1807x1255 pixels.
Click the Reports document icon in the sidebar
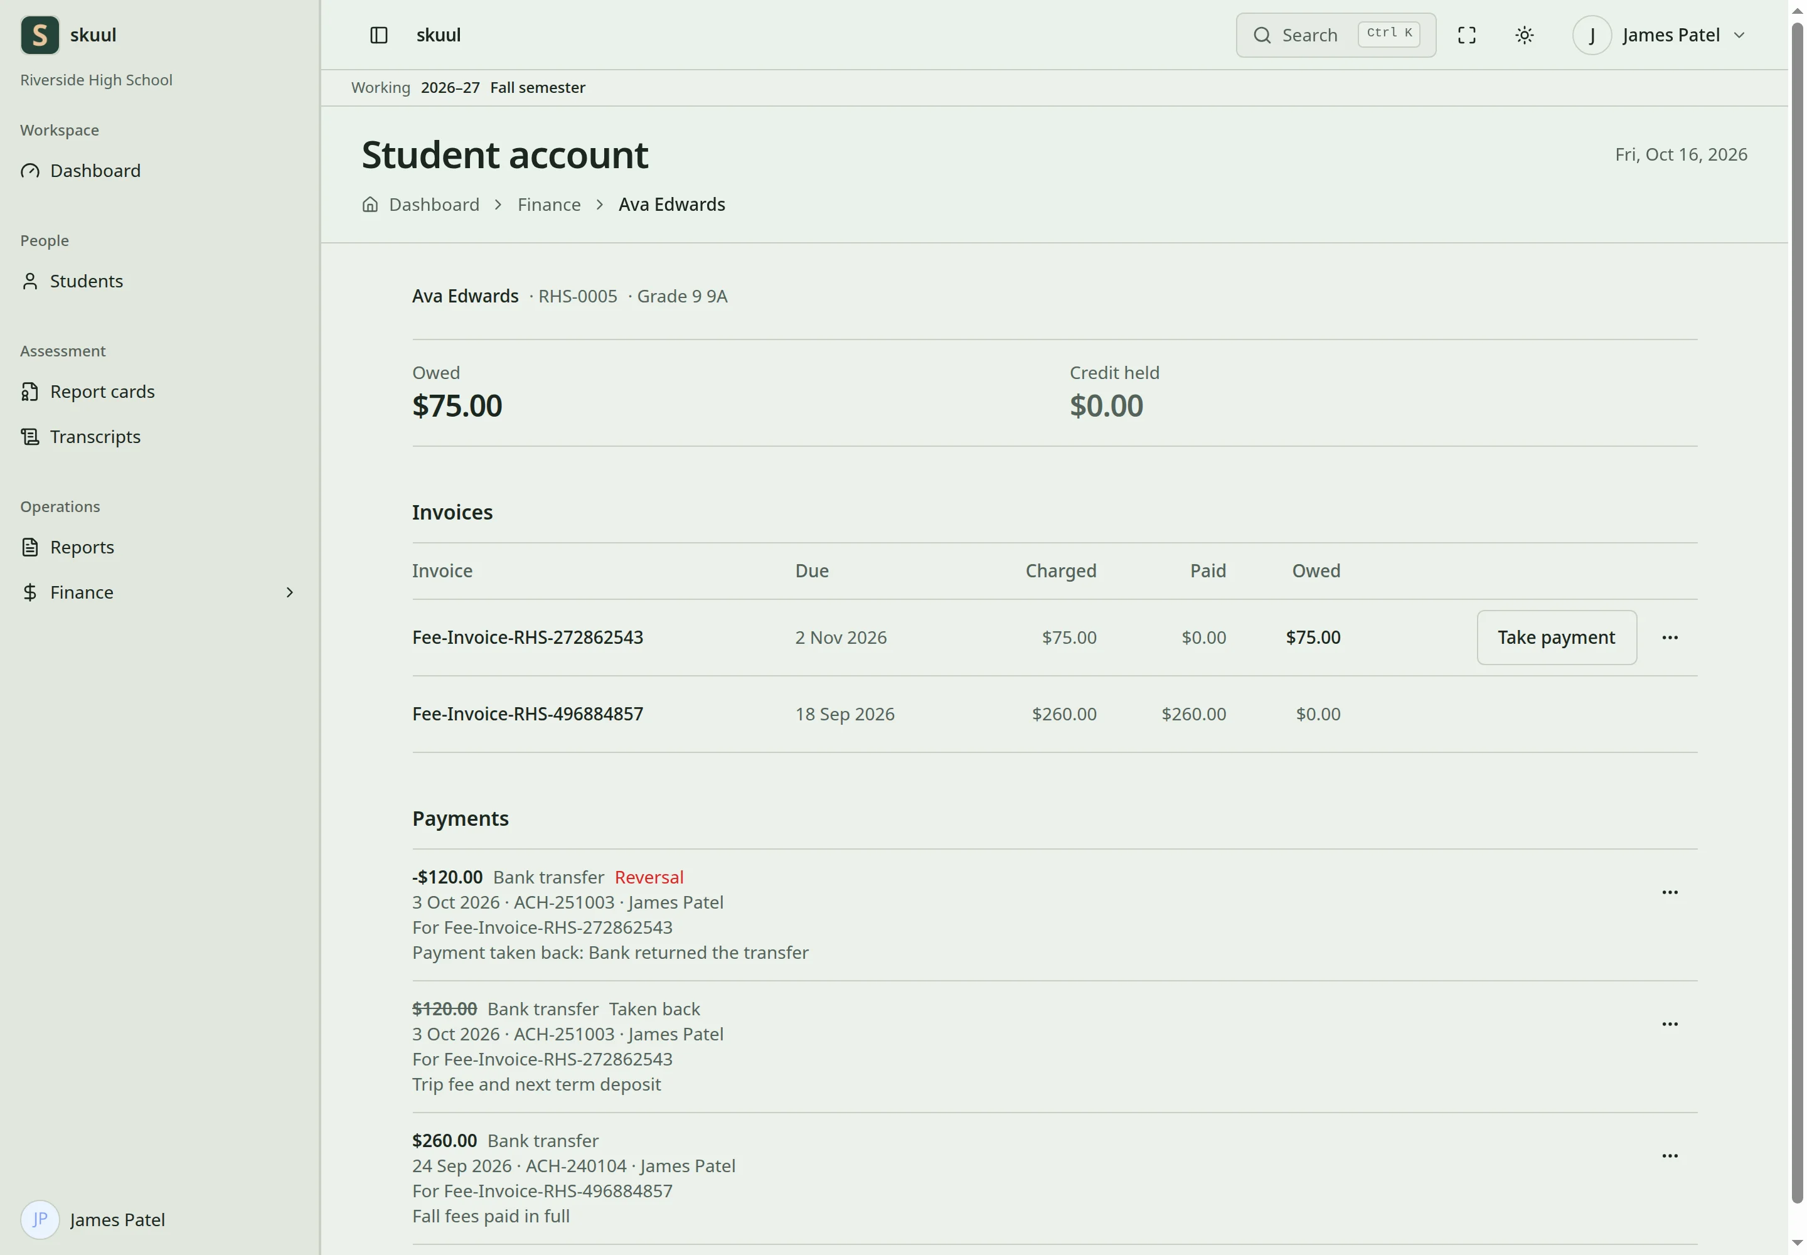pos(30,547)
